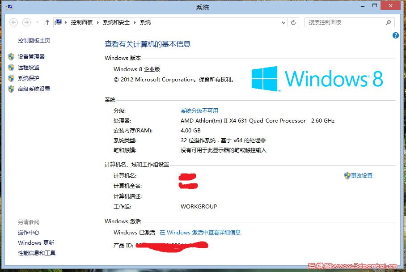Close the 系统 window
This screenshot has height=272, width=406.
pos(391,6)
